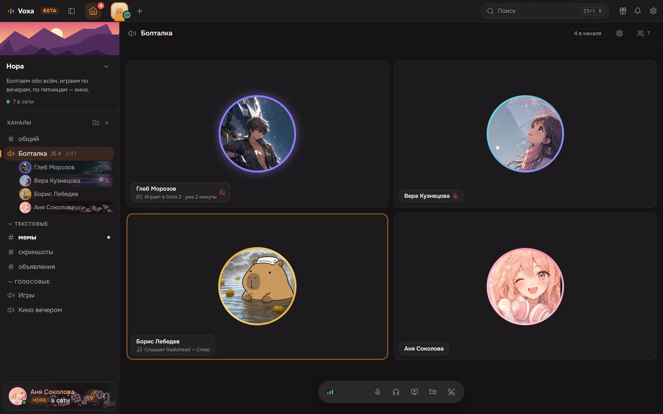Collapse the ГОЛОСОВЫЕ category
663x414 pixels.
[x=29, y=282]
